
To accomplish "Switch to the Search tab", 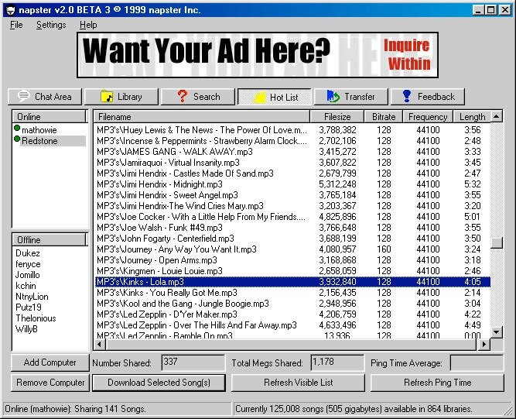I will [198, 97].
